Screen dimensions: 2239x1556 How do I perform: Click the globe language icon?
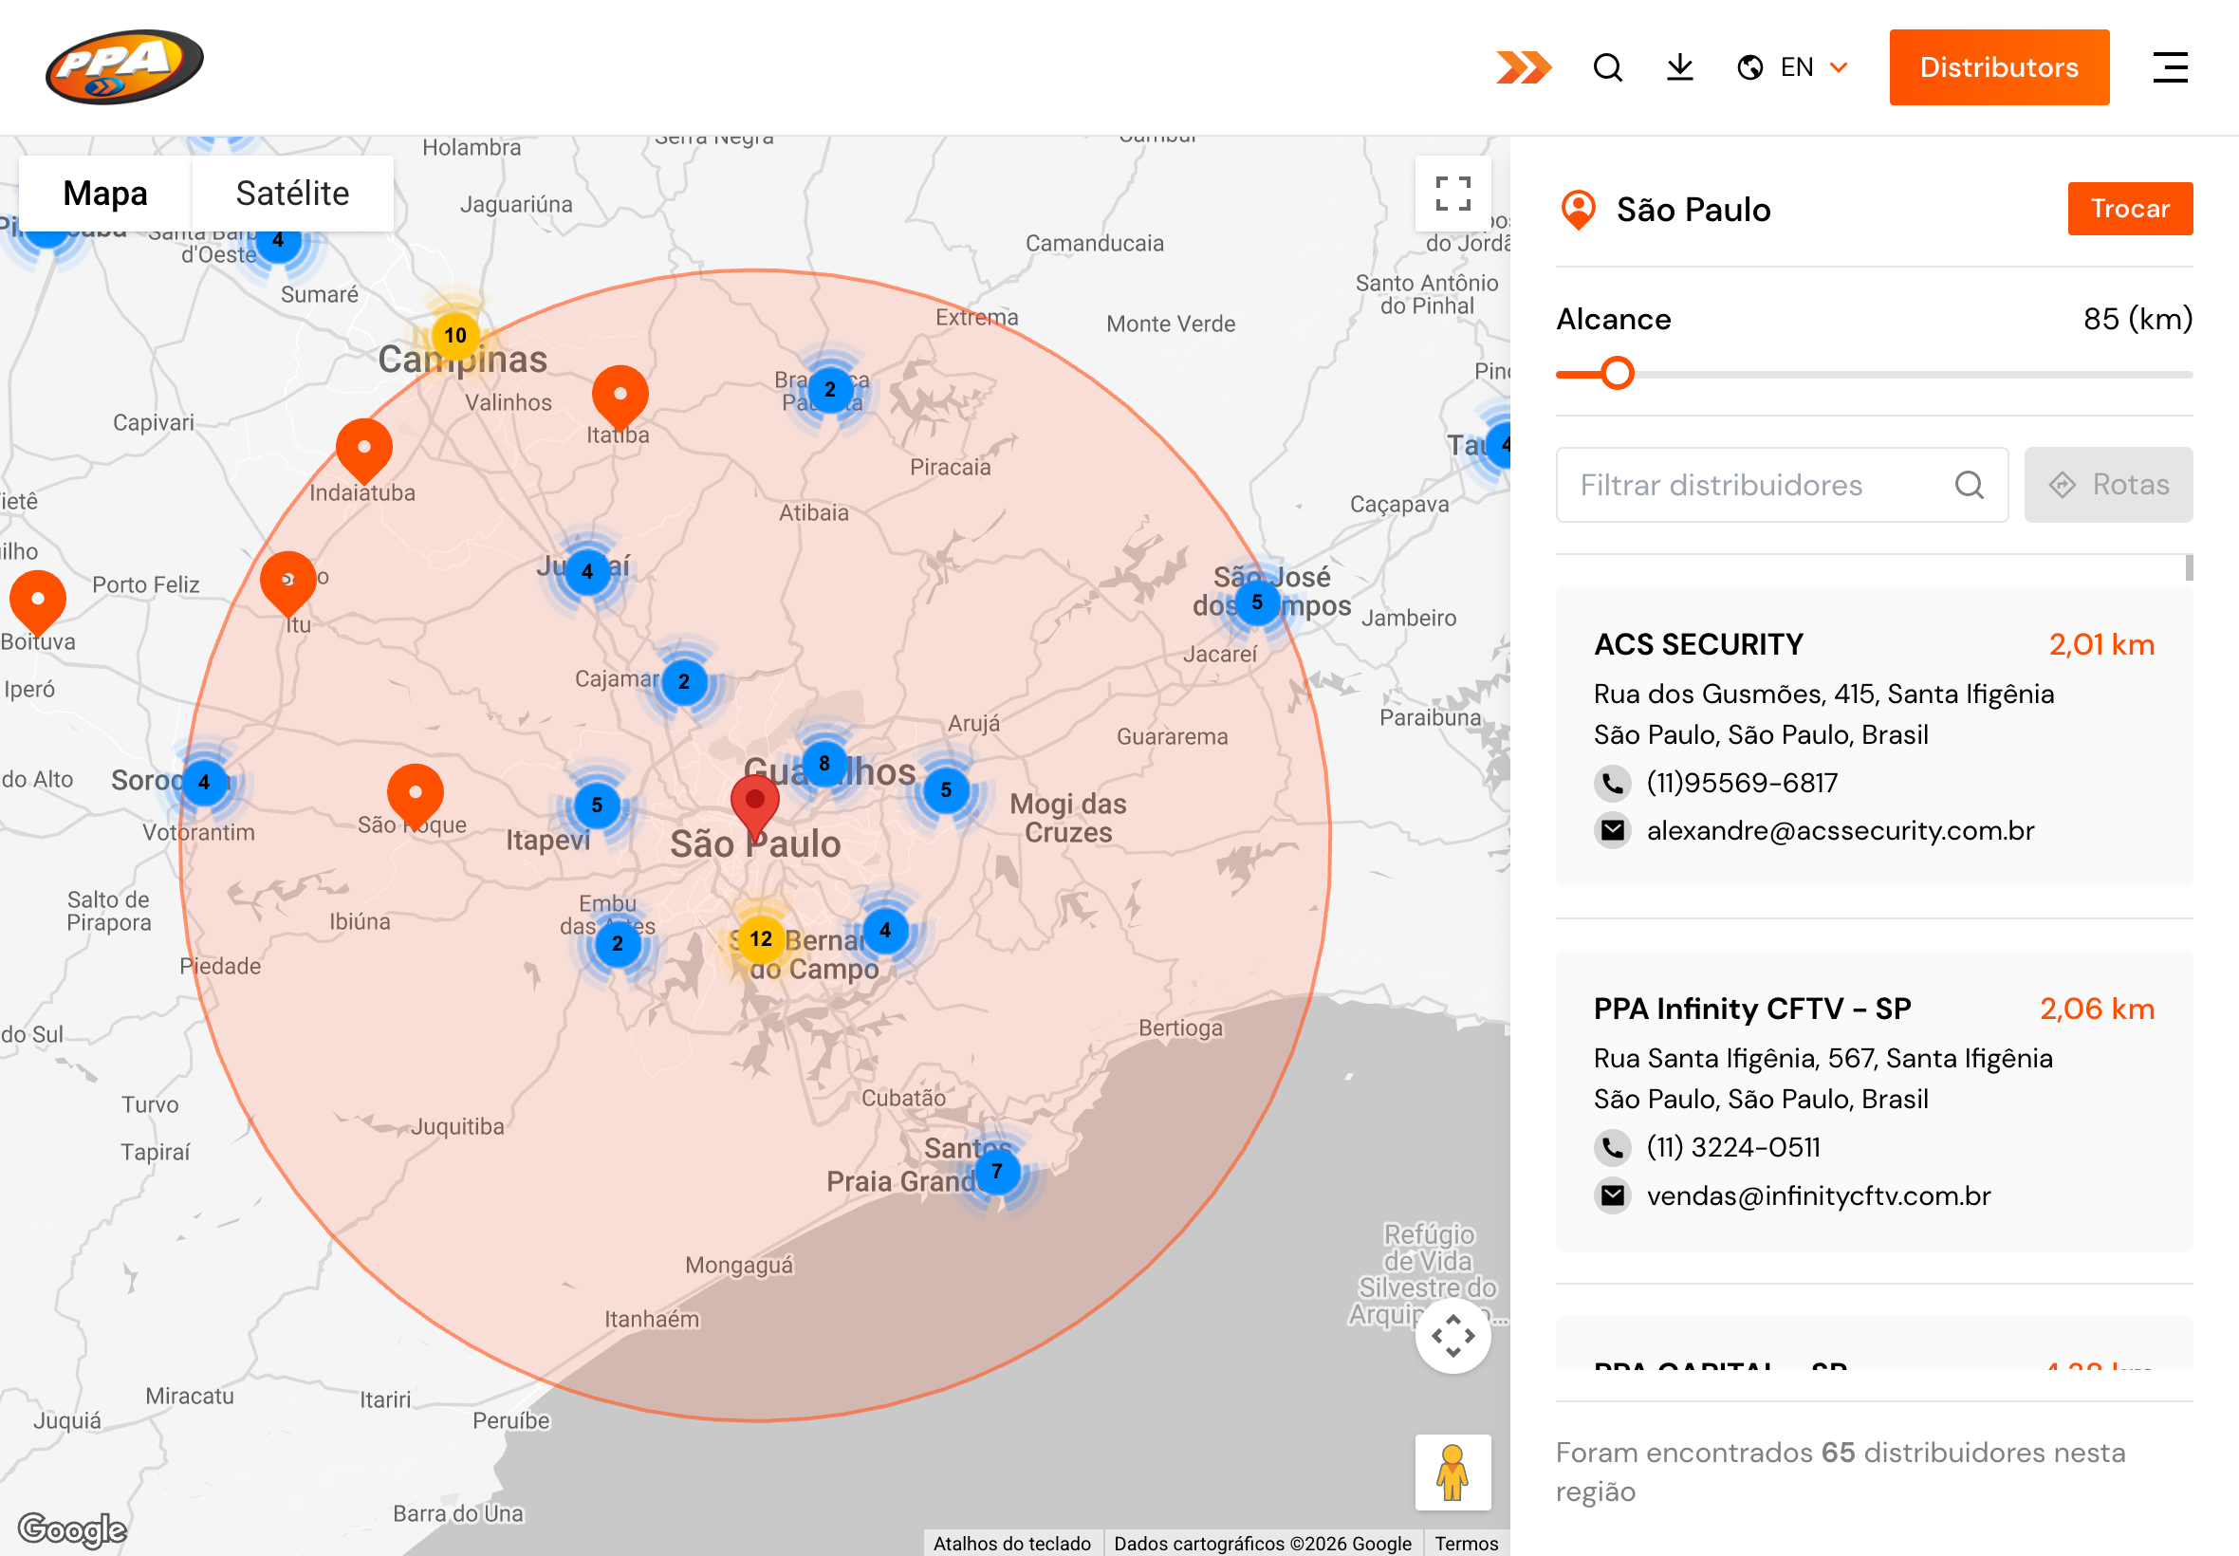[x=1749, y=67]
